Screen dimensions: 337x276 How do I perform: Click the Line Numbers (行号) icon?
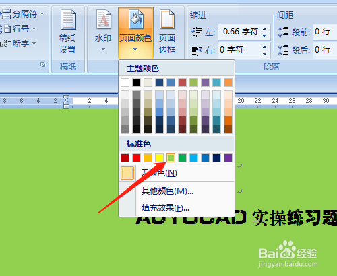click(x=5, y=29)
